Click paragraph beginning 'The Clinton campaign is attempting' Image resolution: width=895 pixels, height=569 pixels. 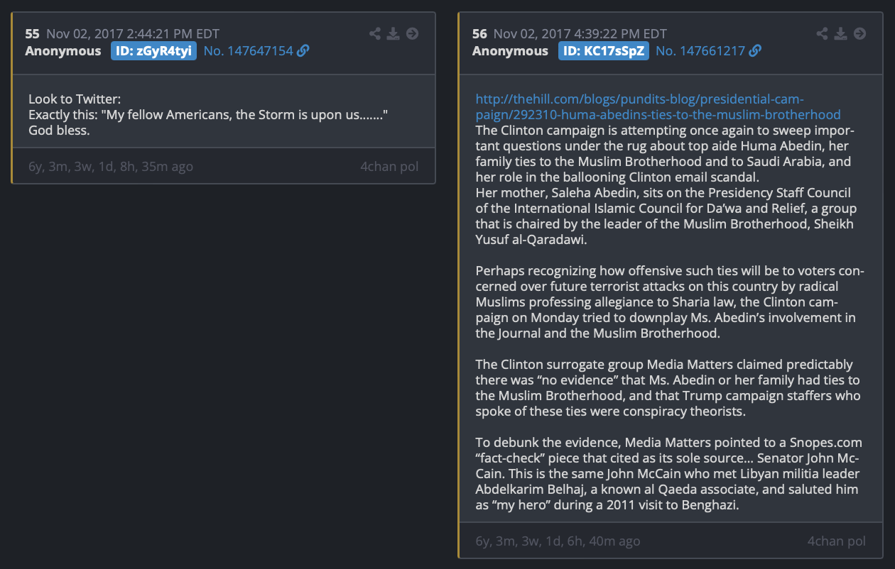[x=665, y=153]
